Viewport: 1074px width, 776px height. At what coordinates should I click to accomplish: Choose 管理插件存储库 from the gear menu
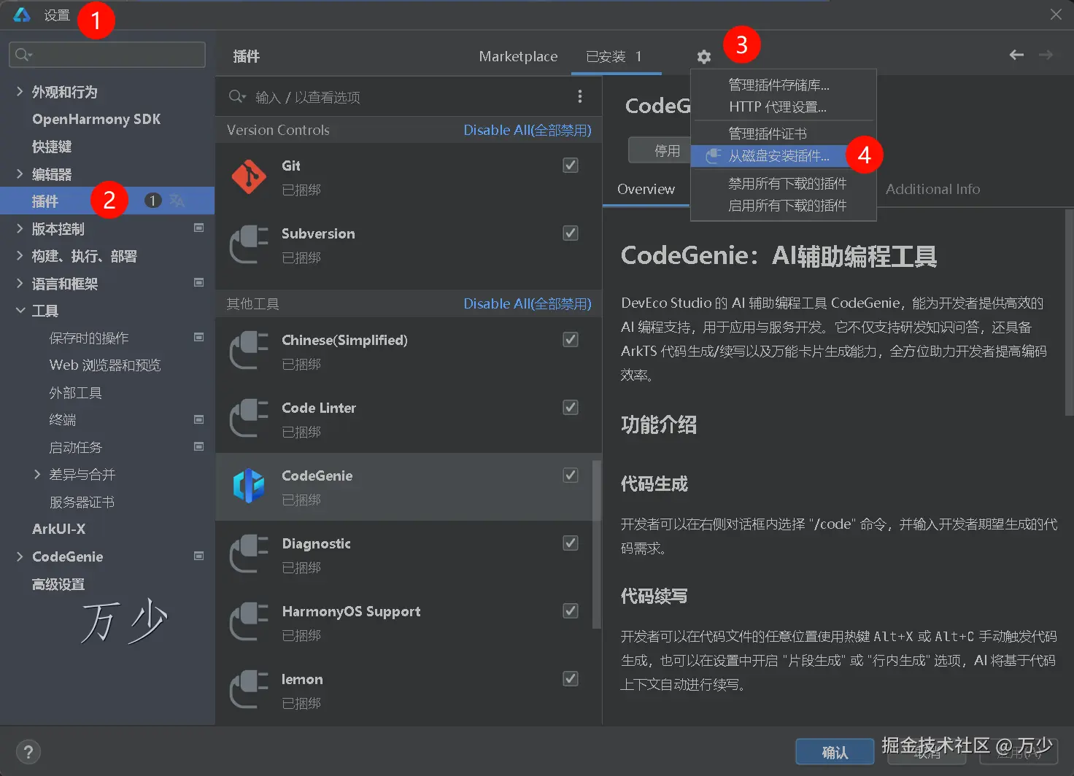point(784,85)
